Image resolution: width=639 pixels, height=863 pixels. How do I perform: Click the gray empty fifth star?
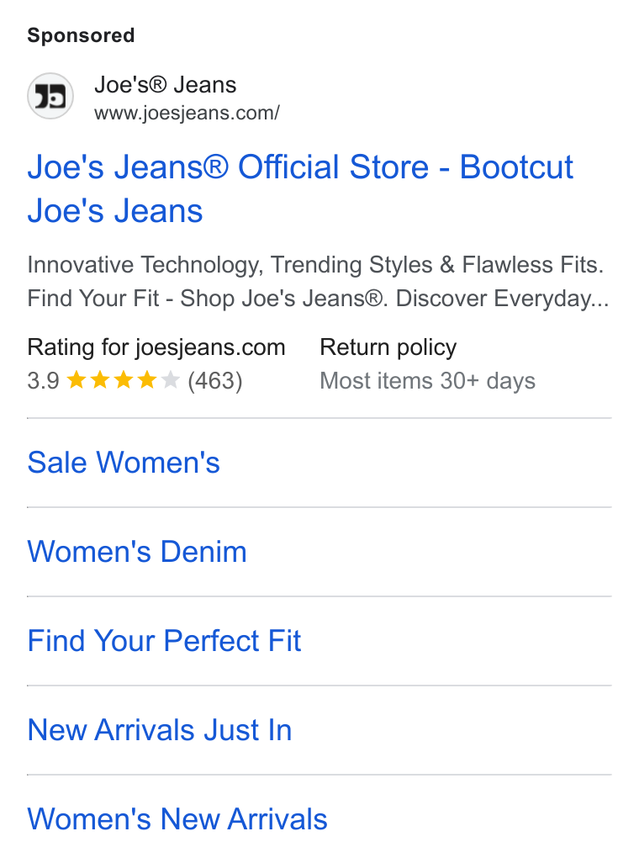tap(171, 379)
